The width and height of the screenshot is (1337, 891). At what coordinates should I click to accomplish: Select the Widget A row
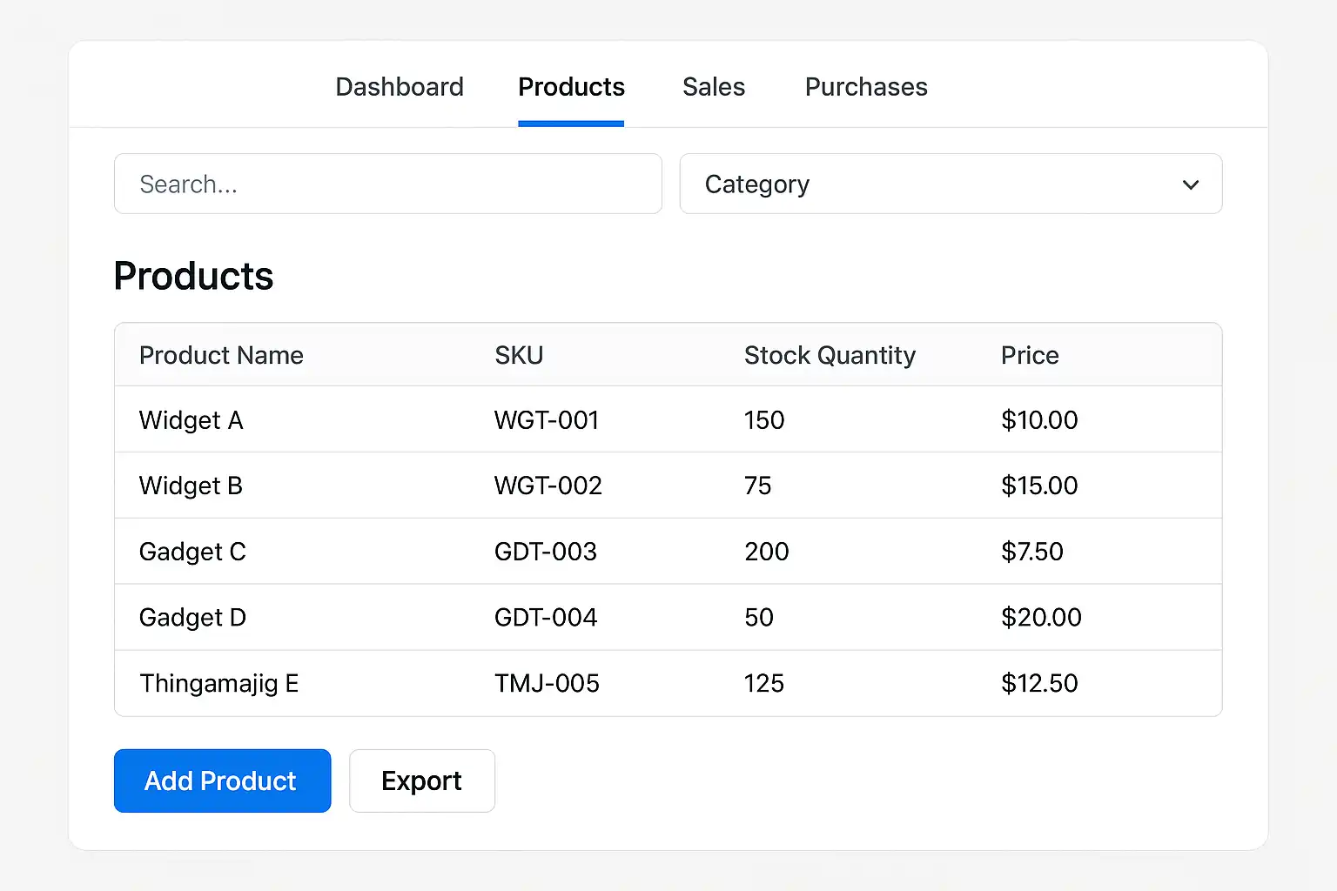191,420
